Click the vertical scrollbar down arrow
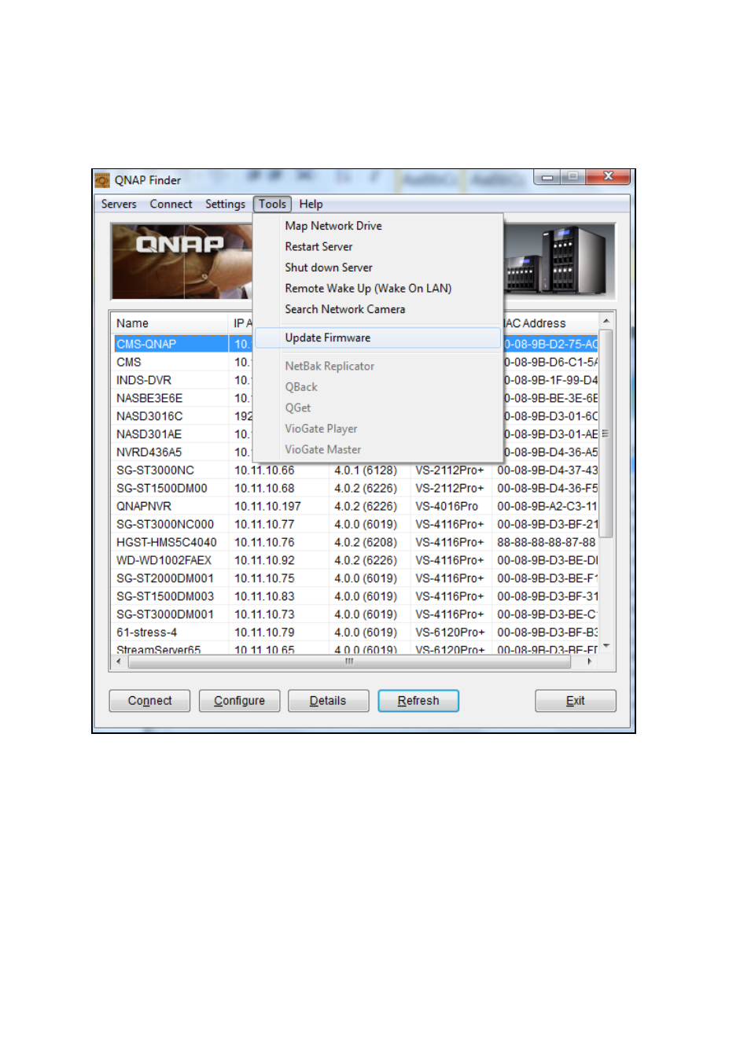Viewport: 751px width, 1062px height. (x=606, y=647)
